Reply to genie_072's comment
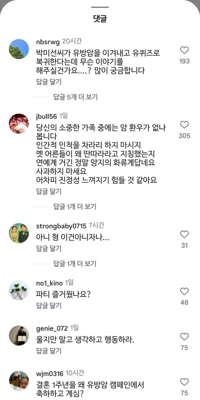 [x=49, y=351]
